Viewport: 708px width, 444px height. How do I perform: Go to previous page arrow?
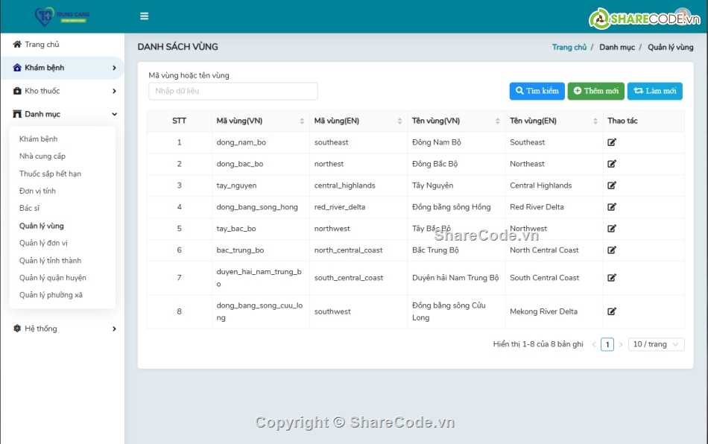594,344
